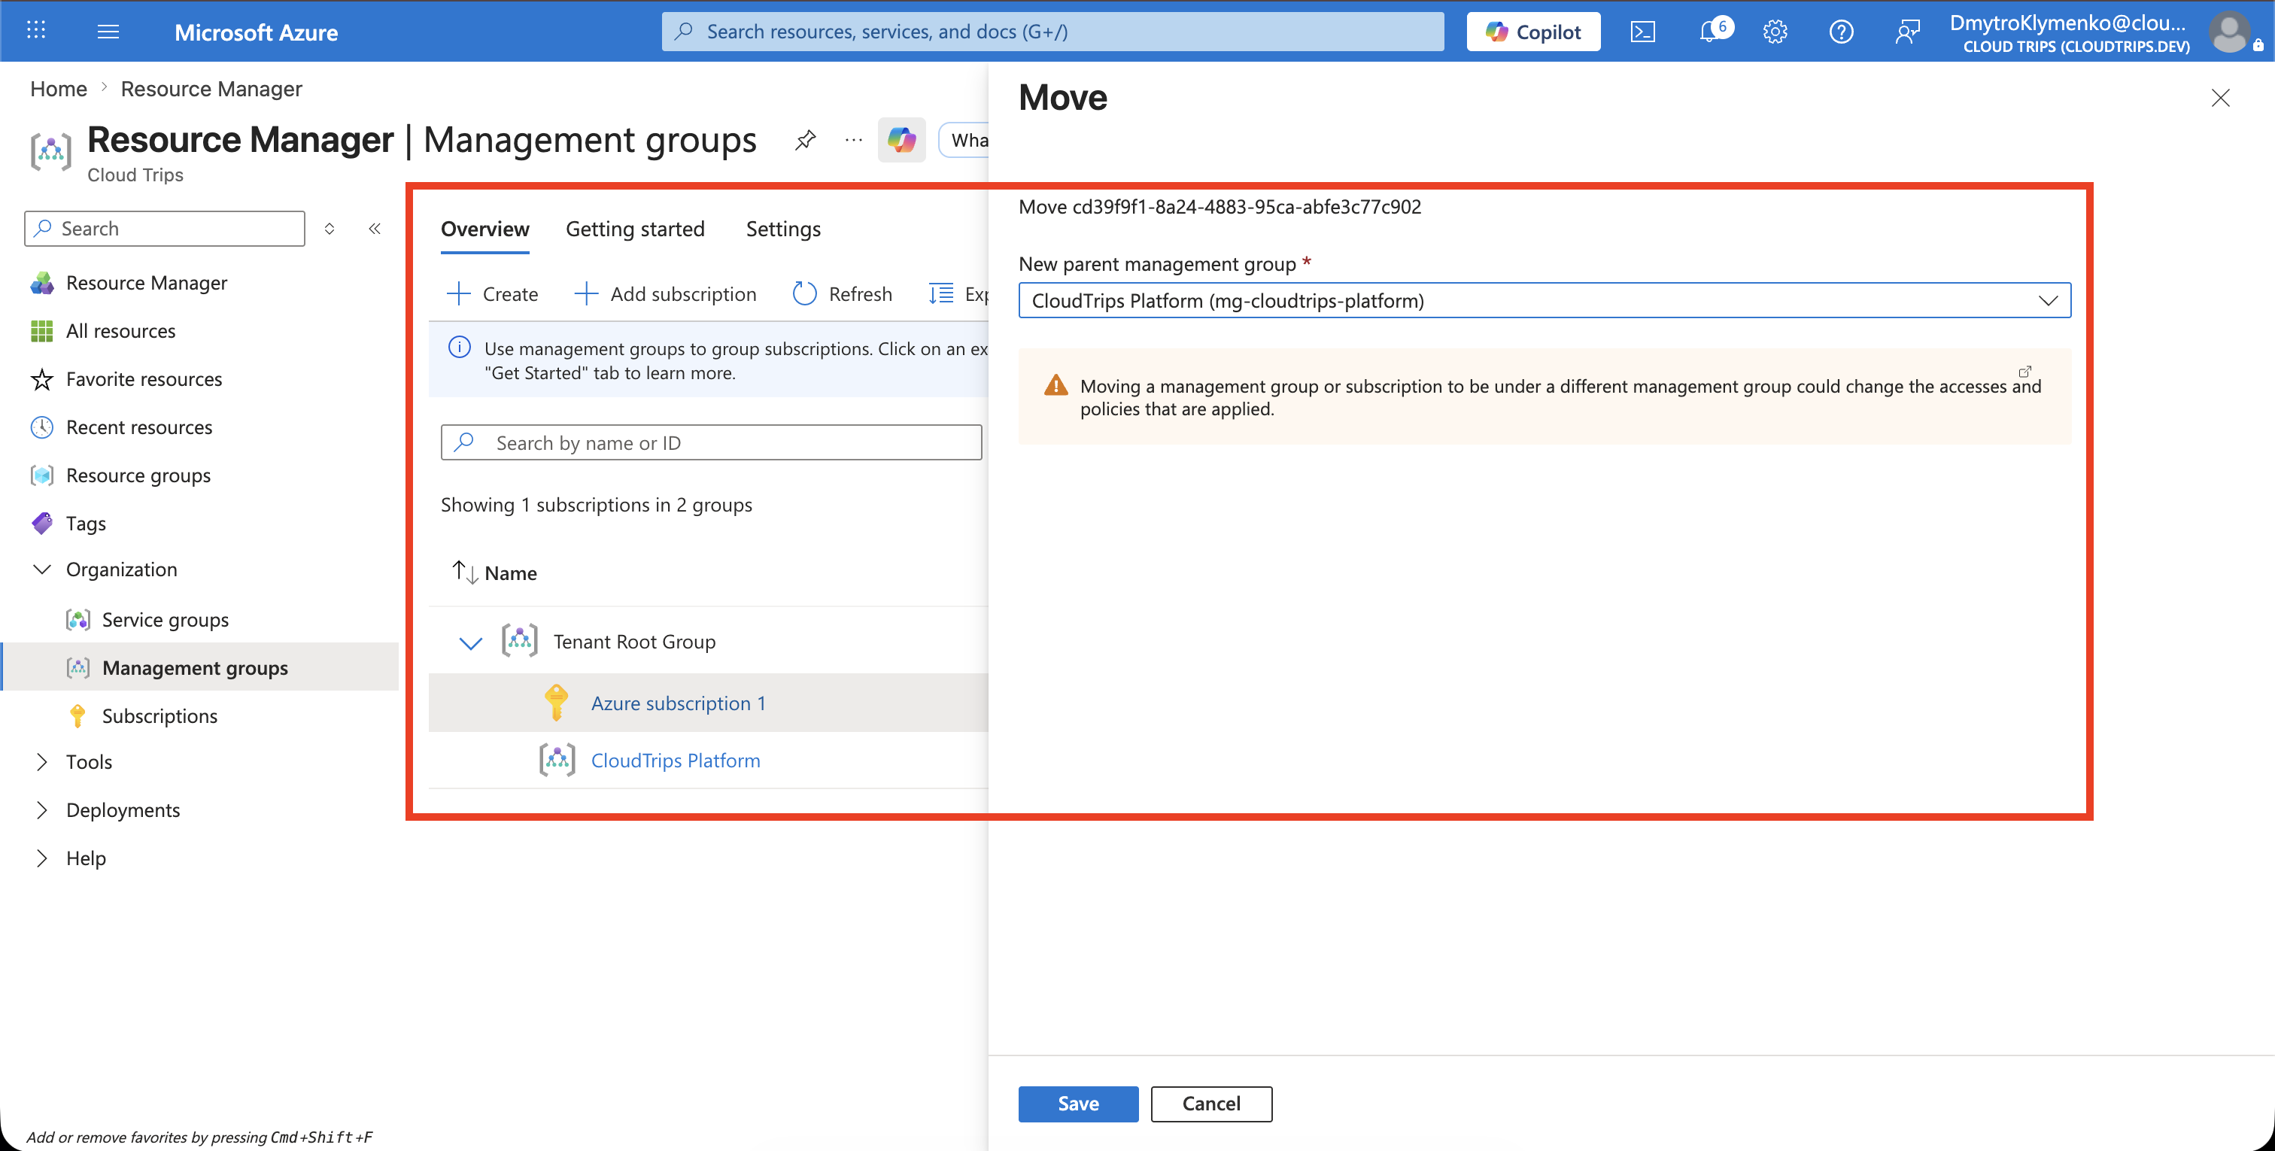Viewport: 2275px width, 1151px height.
Task: Open the help question mark icon
Action: click(x=1842, y=32)
